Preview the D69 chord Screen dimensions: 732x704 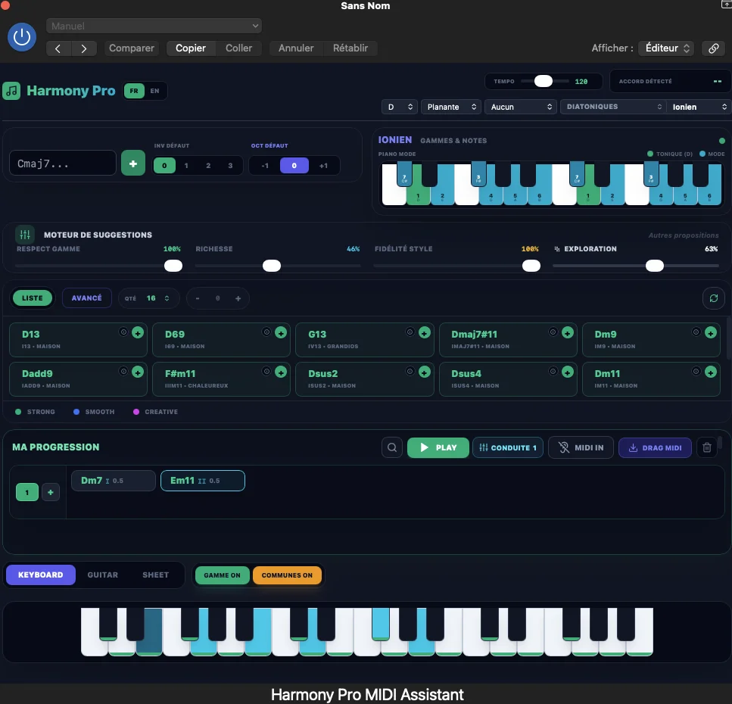(x=266, y=332)
